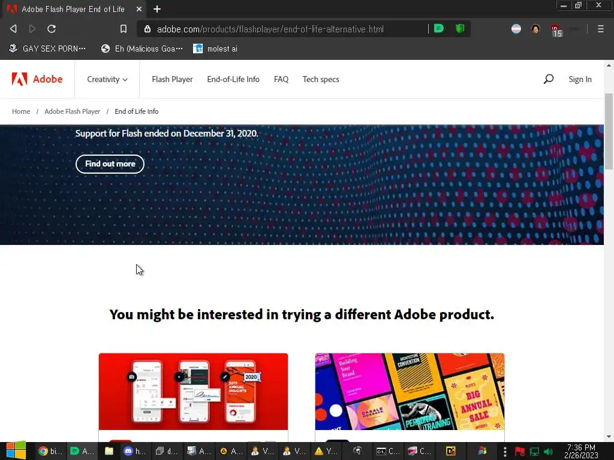Open the End-of-Life Info nav item
Viewport: 614px width, 460px height.
coord(233,79)
